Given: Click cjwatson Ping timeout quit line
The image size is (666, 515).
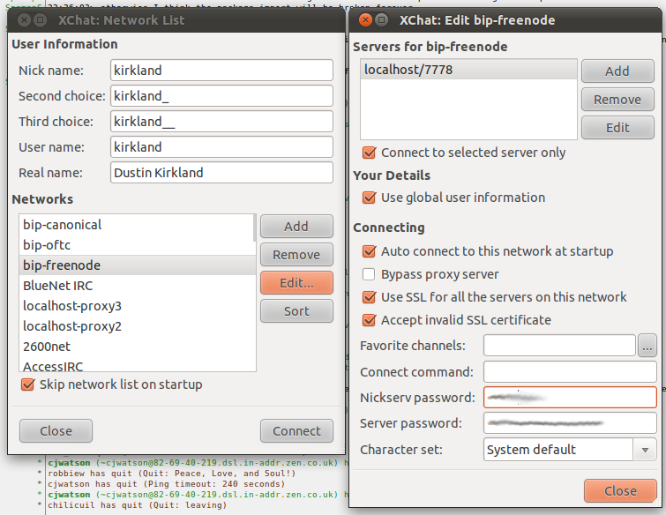Looking at the screenshot, I should (x=166, y=484).
